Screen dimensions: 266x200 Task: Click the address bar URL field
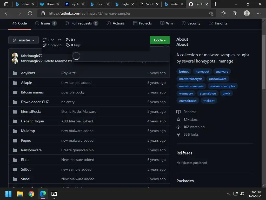click(x=127, y=13)
